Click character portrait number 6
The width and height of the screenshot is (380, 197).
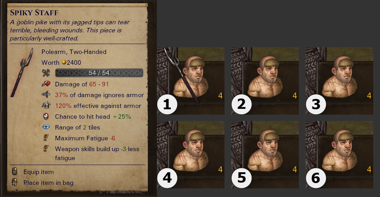[339, 155]
